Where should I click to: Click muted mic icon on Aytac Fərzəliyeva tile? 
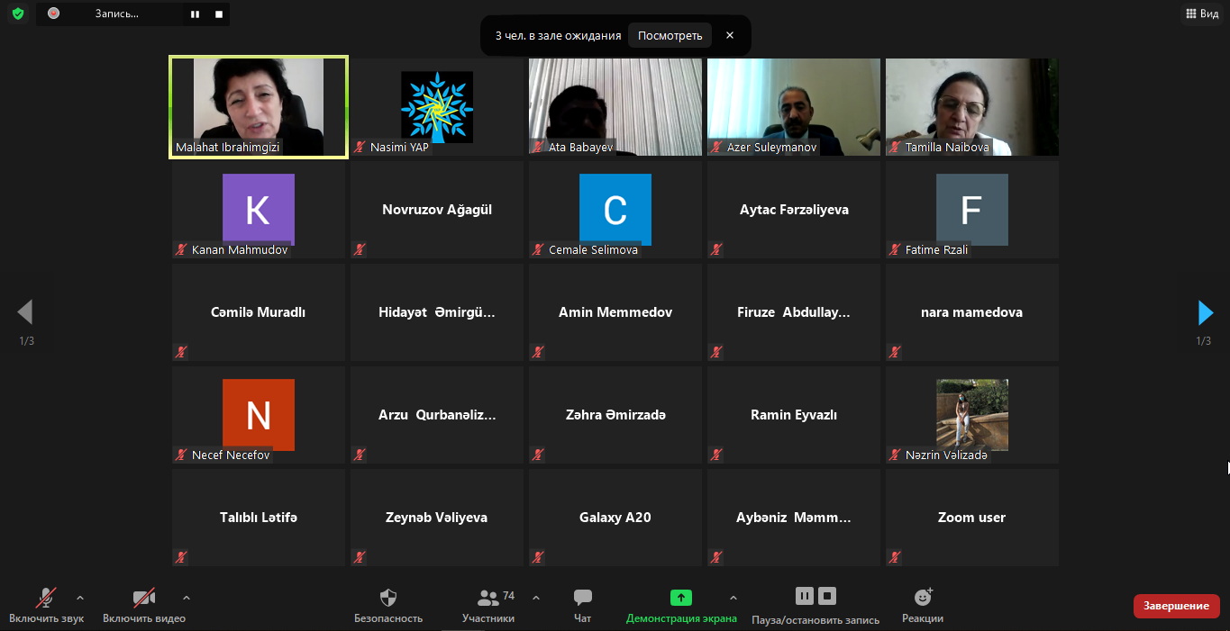pos(717,249)
